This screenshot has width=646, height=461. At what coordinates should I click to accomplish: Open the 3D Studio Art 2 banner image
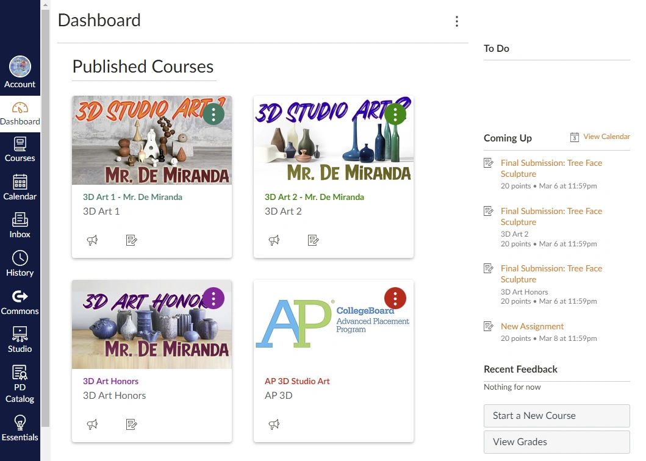pos(333,140)
